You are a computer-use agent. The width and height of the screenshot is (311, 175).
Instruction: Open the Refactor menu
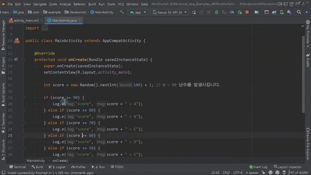pos(80,4)
